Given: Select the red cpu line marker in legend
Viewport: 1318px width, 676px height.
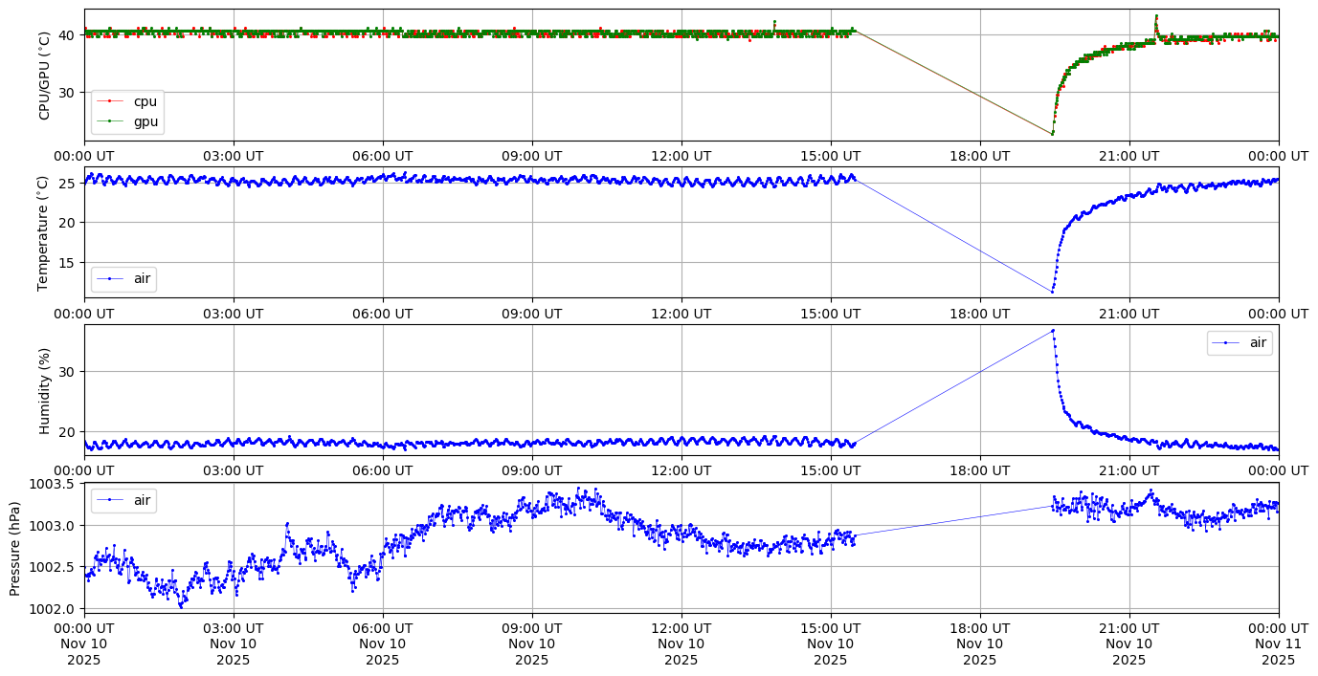Looking at the screenshot, I should (110, 101).
